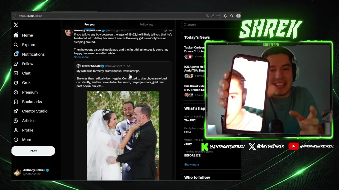
Task: Open Articles icon in sidebar
Action: (16, 121)
